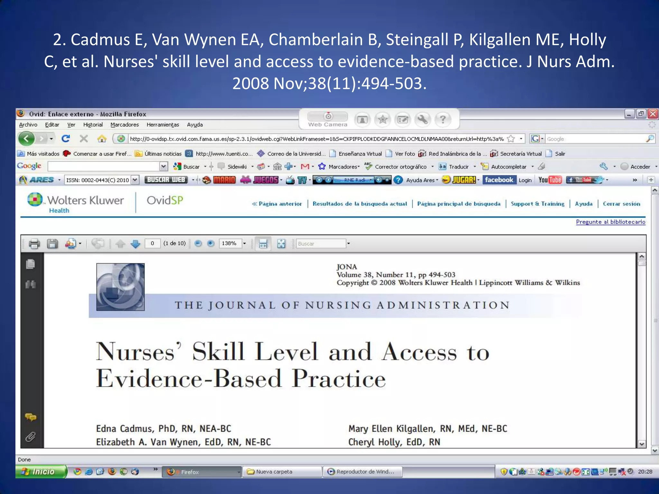Viewport: 659px width, 494px height.
Task: Go to next PDF page arrow
Action: [135, 244]
